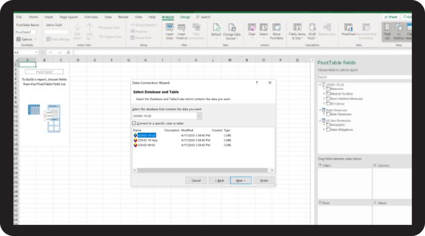This screenshot has width=425, height=236.
Task: Select column A header in worksheet
Action: [x=27, y=60]
